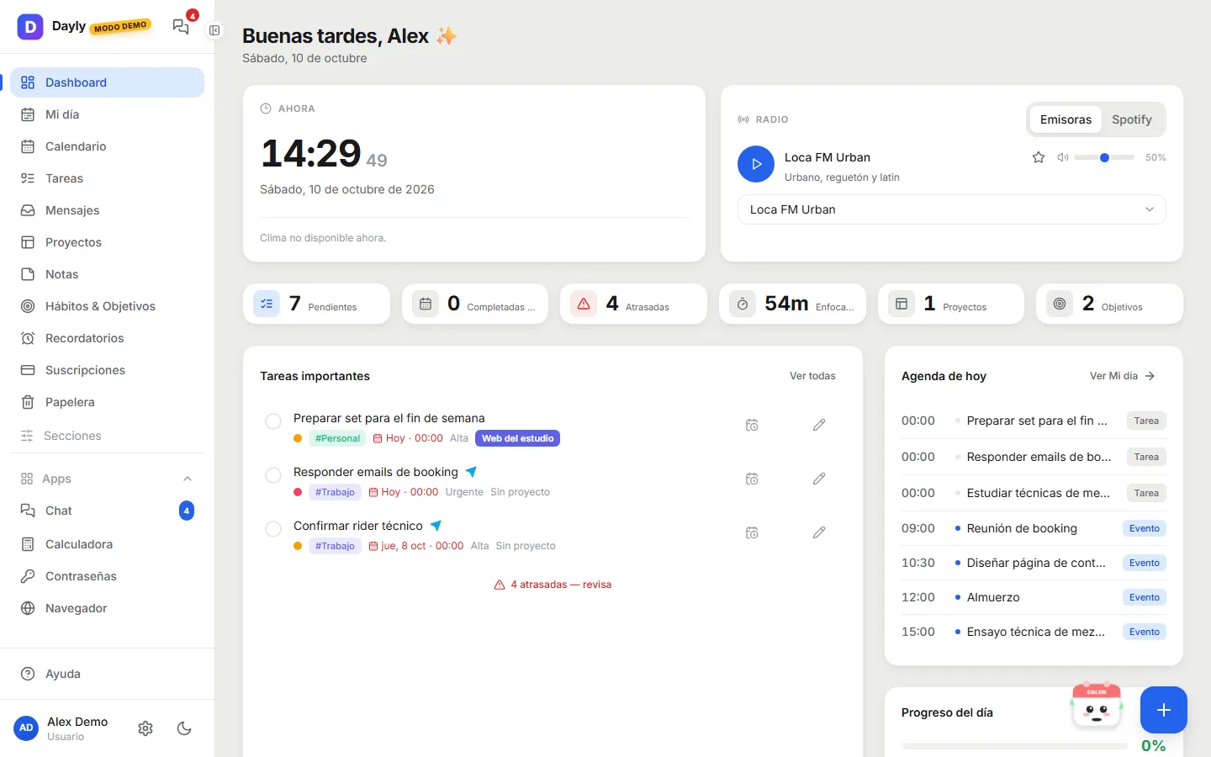The height and width of the screenshot is (757, 1211).
Task: Open Contraseñas app in sidebar
Action: pyautogui.click(x=108, y=576)
